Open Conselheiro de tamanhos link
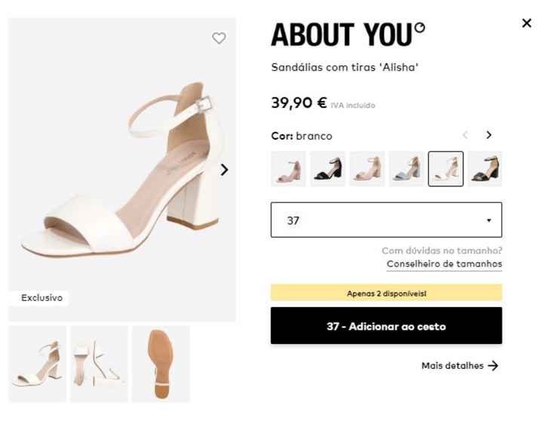Viewport: 543px width, 445px height. (x=444, y=264)
